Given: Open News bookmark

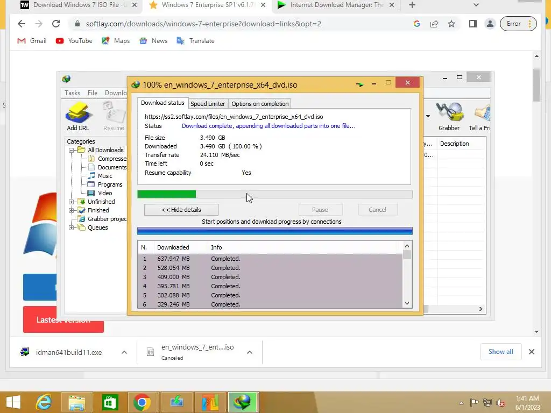Looking at the screenshot, I should click(x=153, y=41).
